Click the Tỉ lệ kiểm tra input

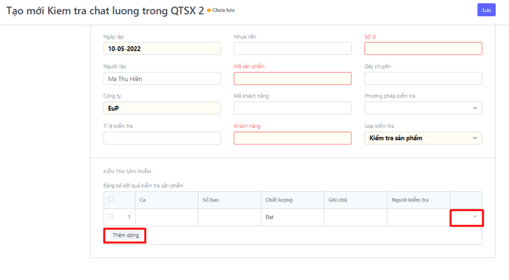(x=162, y=138)
